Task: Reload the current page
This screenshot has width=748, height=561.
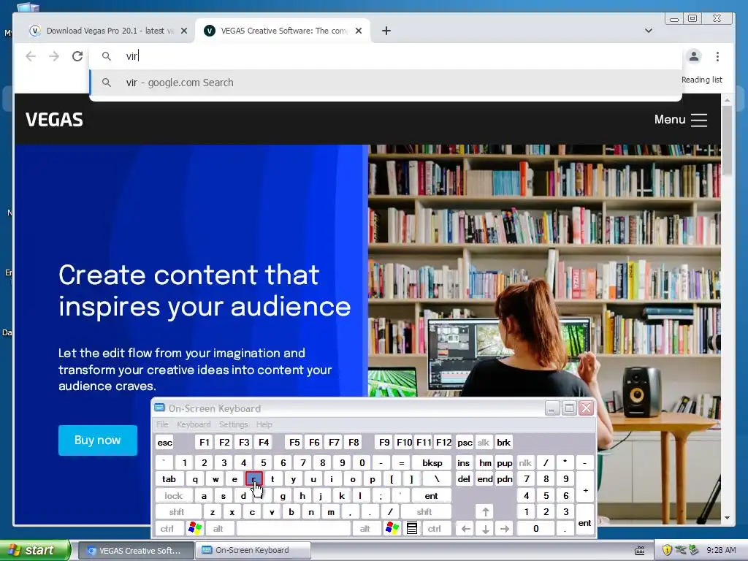Action: [x=77, y=56]
